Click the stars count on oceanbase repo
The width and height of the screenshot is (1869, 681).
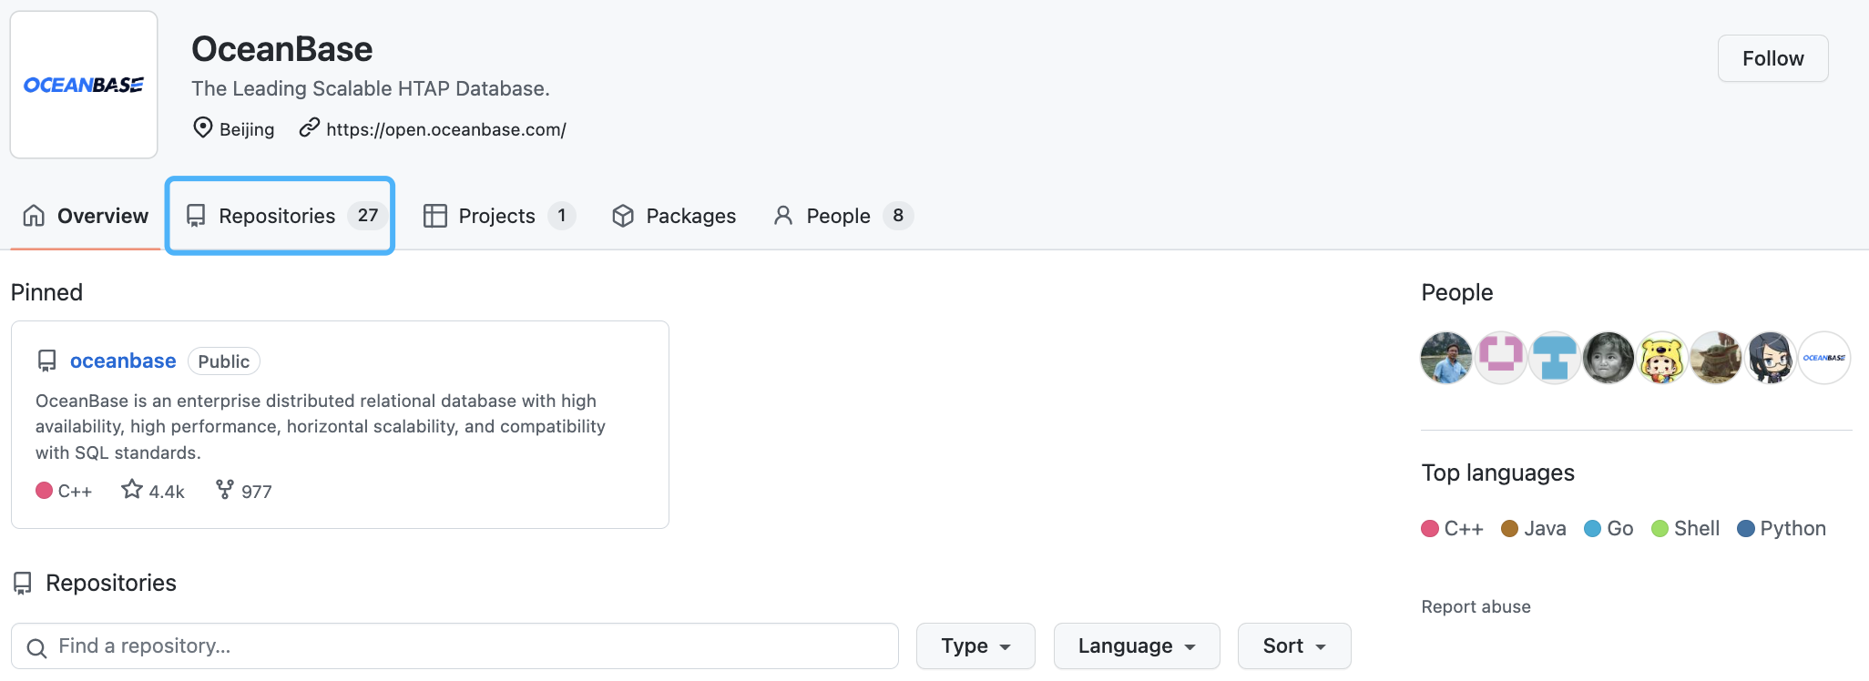[x=153, y=491]
